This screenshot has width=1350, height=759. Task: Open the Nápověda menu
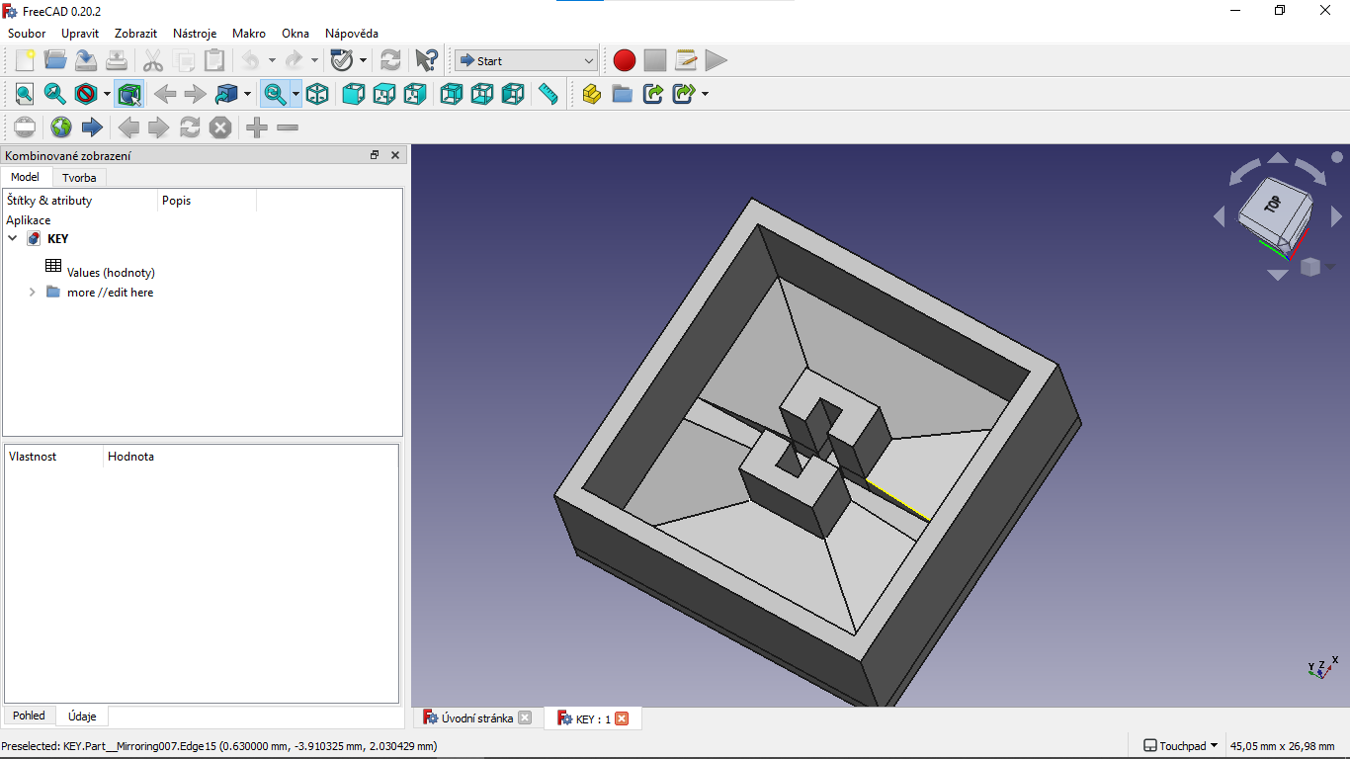tap(352, 34)
